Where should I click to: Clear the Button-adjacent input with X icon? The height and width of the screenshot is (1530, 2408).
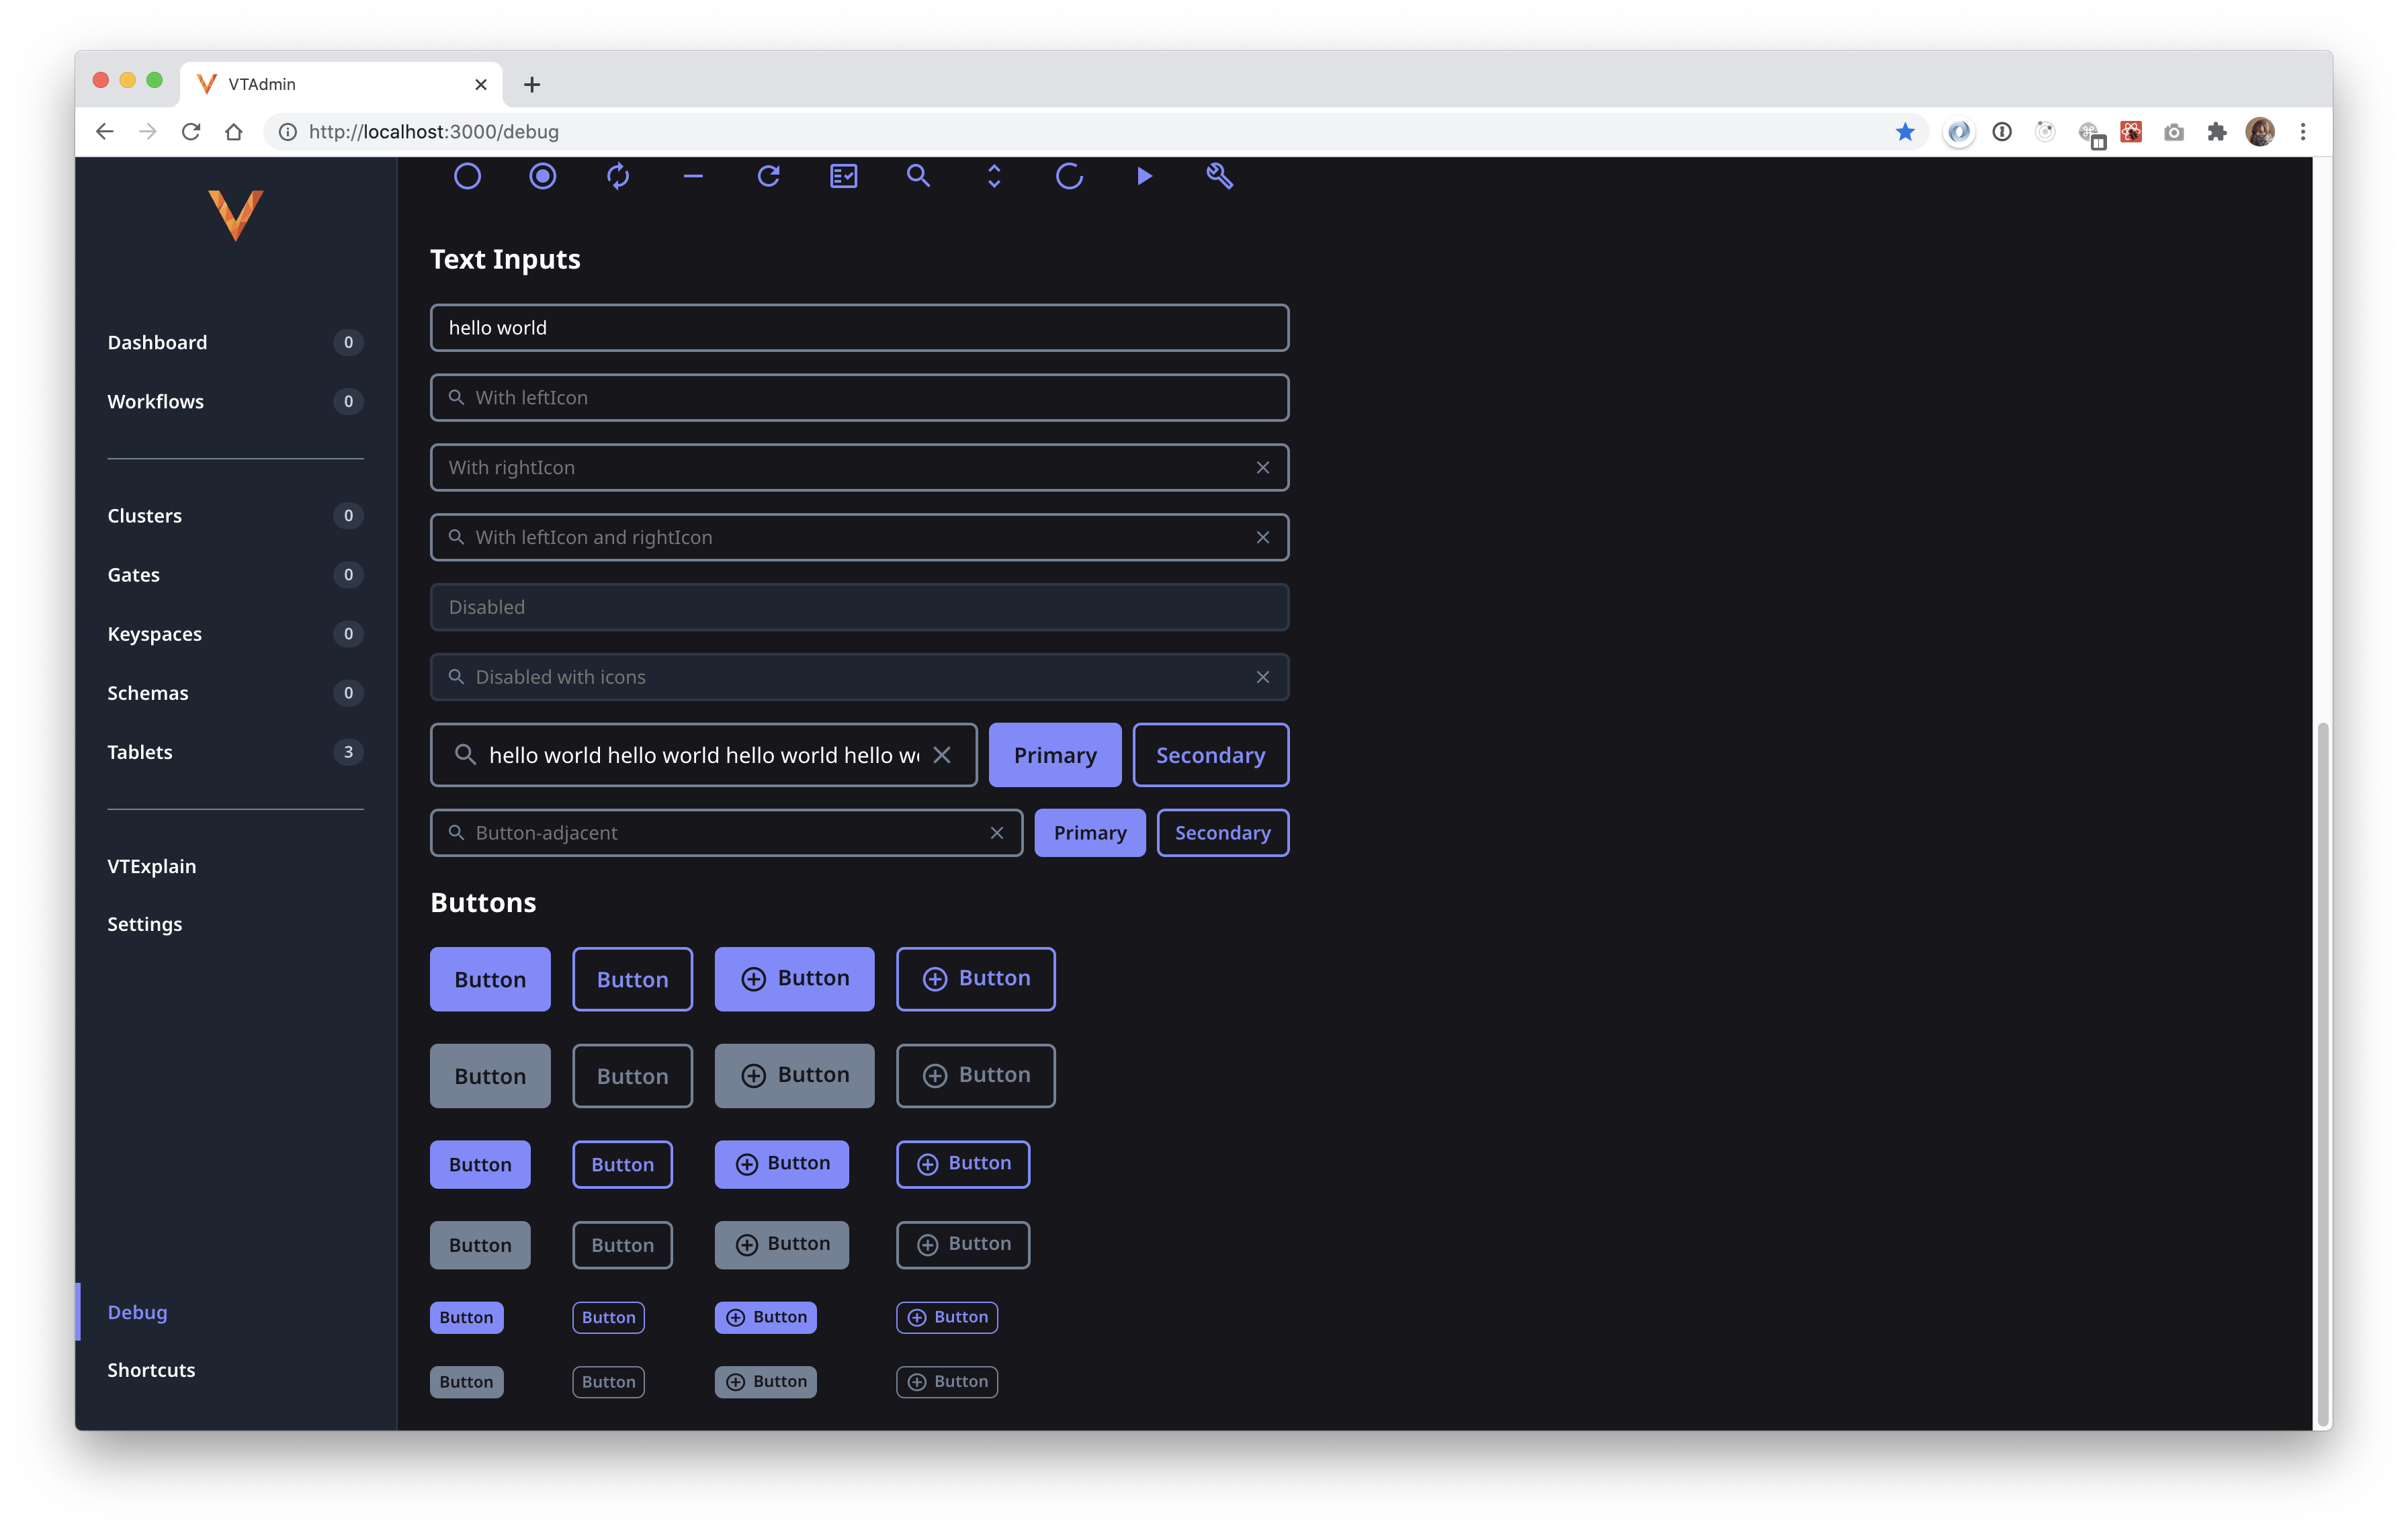[x=996, y=832]
